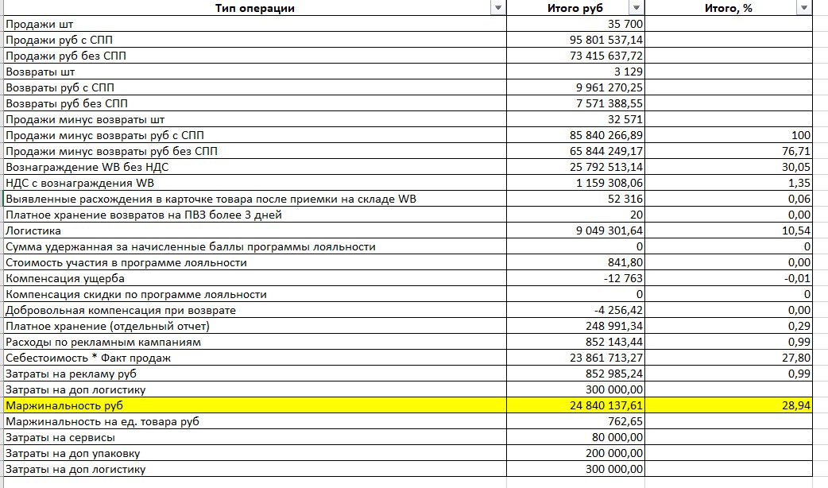This screenshot has width=828, height=488.
Task: Select the Итого, % header cell
Action: click(728, 8)
